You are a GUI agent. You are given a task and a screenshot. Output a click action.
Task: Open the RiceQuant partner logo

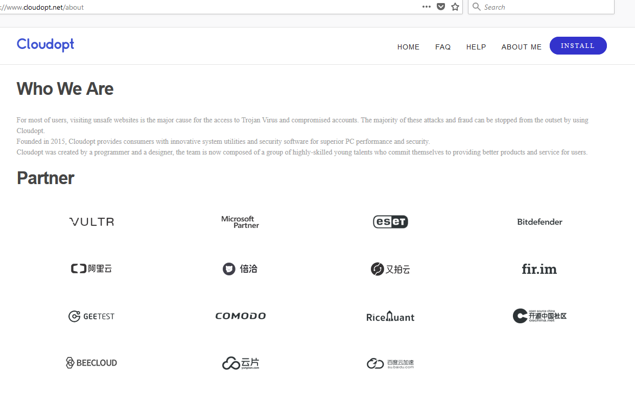click(390, 316)
